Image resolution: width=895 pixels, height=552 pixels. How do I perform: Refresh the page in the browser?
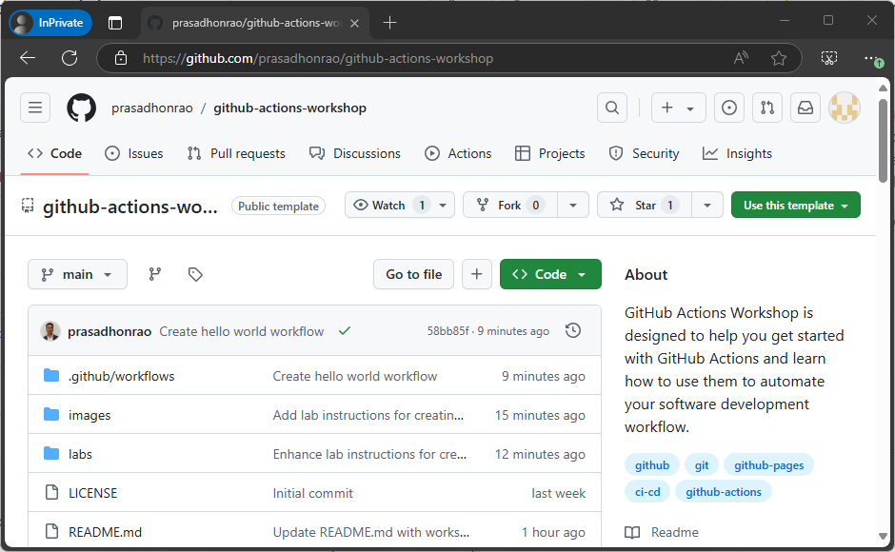tap(70, 58)
